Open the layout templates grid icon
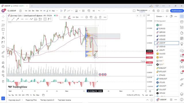Viewport: 184px width, 103px height. [83, 11]
